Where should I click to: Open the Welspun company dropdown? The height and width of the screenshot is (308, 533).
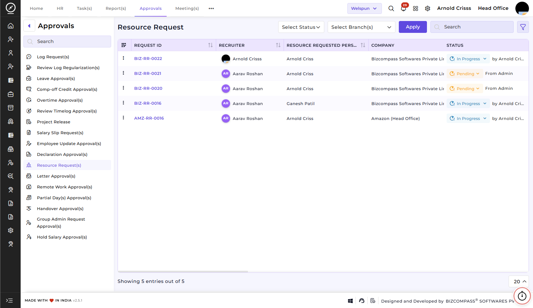pos(364,8)
